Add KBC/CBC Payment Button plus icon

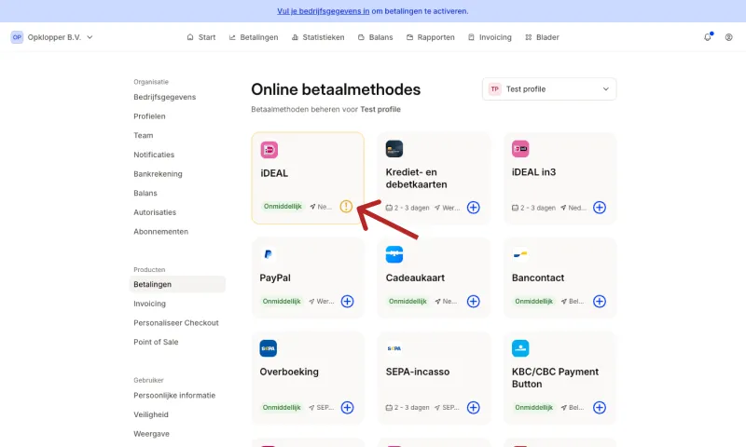[x=600, y=408]
